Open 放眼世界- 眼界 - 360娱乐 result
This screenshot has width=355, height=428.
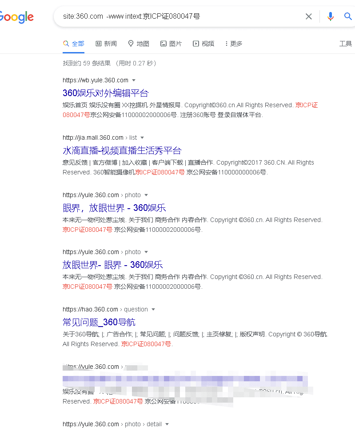112,265
